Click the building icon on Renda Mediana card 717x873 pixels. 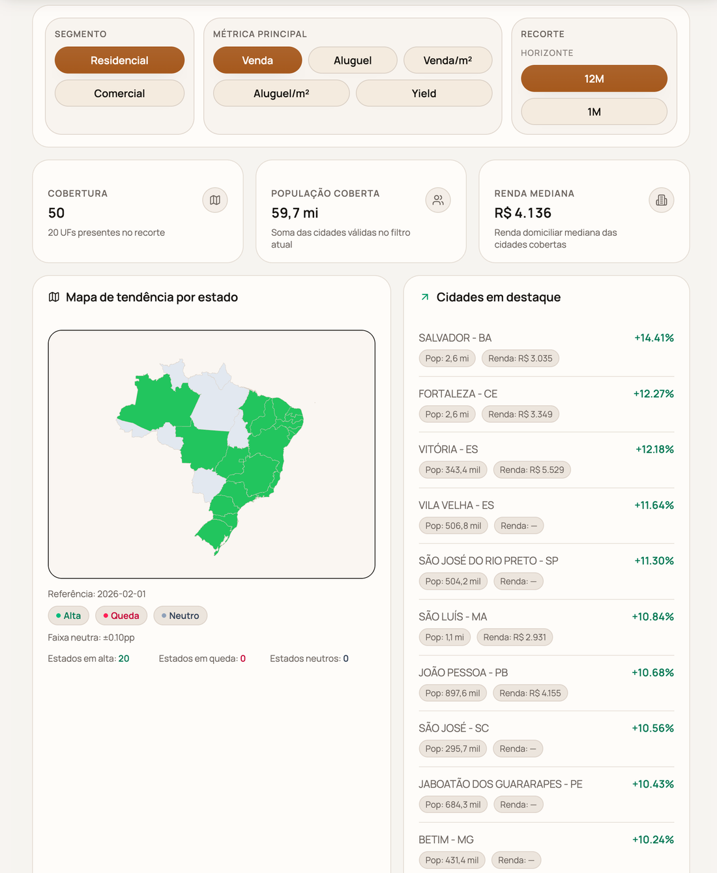click(661, 200)
